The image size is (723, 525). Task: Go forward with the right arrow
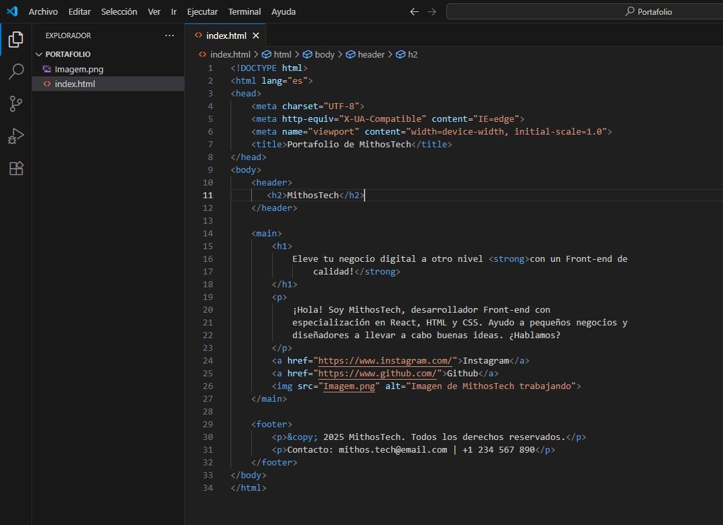click(432, 11)
